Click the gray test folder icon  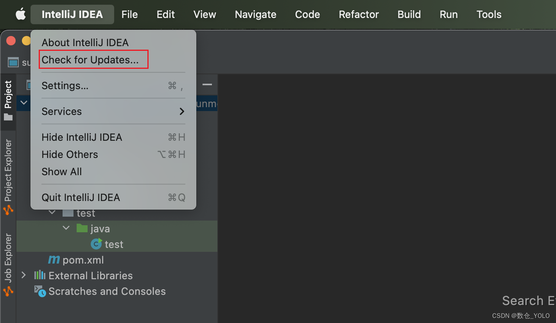(68, 213)
